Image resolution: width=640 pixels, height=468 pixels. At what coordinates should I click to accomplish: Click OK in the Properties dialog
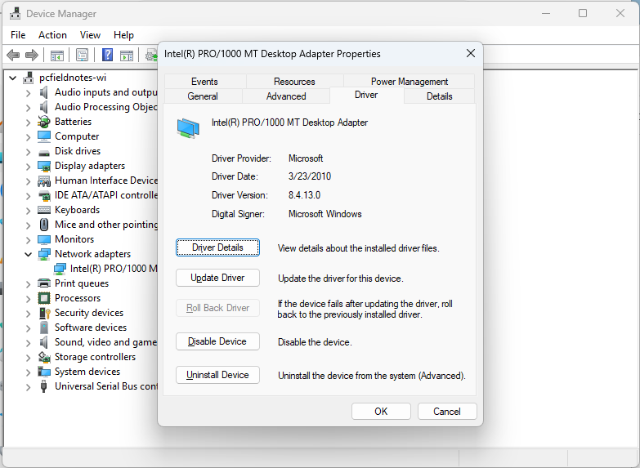coord(381,412)
